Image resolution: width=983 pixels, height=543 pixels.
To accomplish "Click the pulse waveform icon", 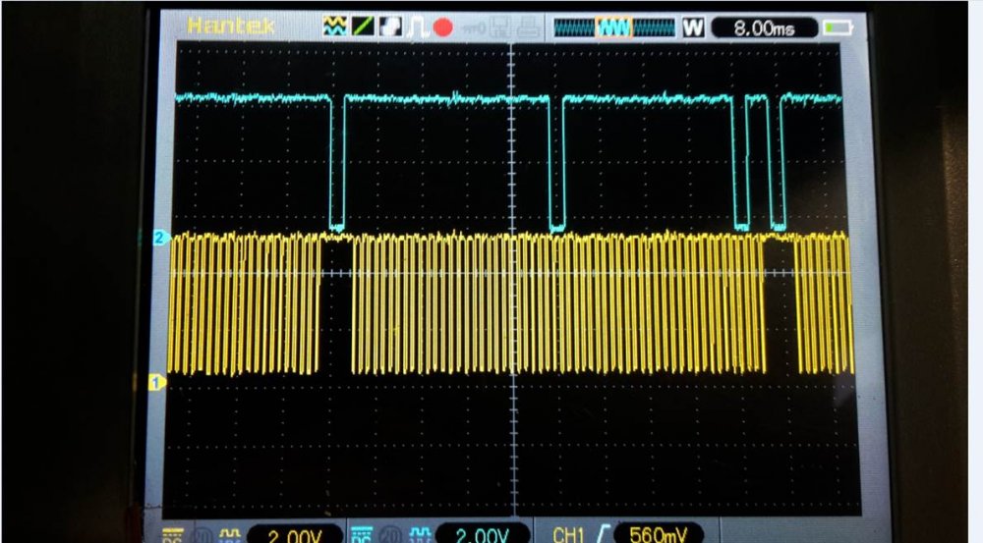I will pos(416,27).
